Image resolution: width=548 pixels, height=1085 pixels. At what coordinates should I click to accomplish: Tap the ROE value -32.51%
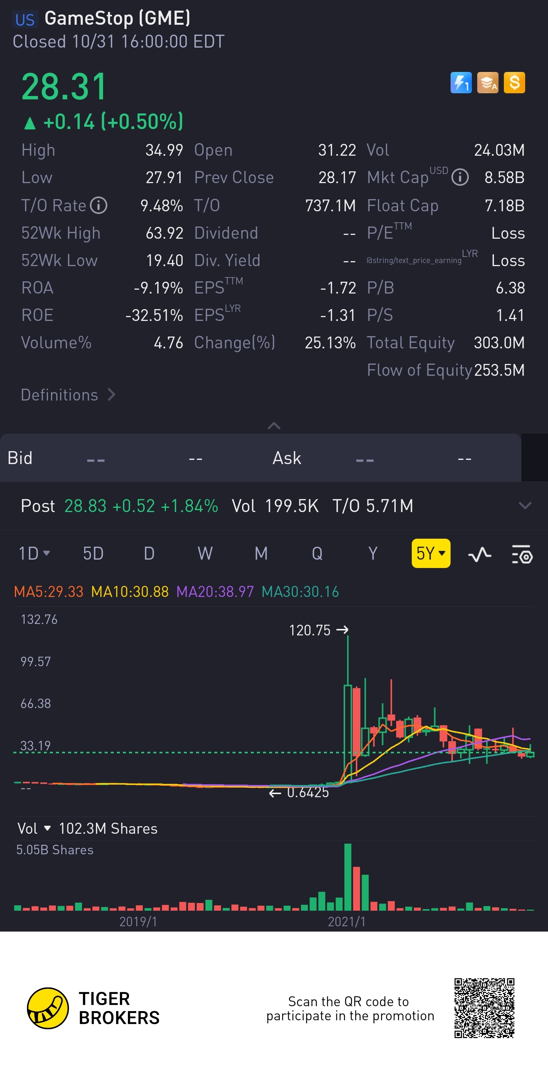tap(154, 315)
